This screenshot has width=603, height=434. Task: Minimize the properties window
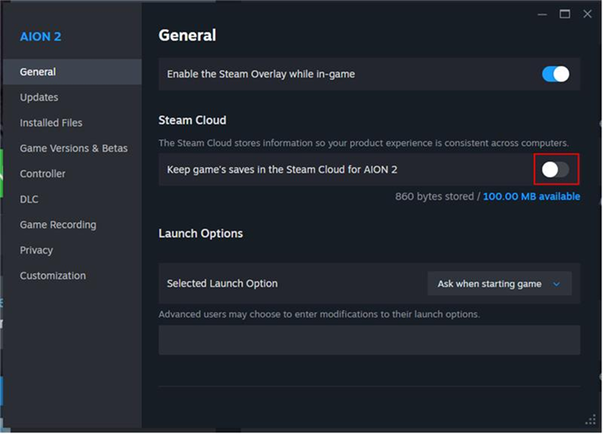point(542,14)
